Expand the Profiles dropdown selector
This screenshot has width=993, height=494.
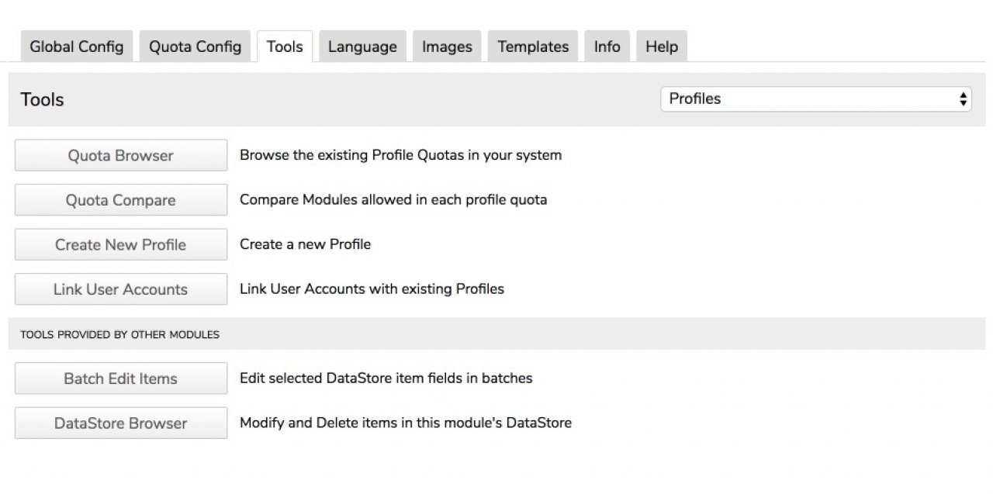click(815, 99)
